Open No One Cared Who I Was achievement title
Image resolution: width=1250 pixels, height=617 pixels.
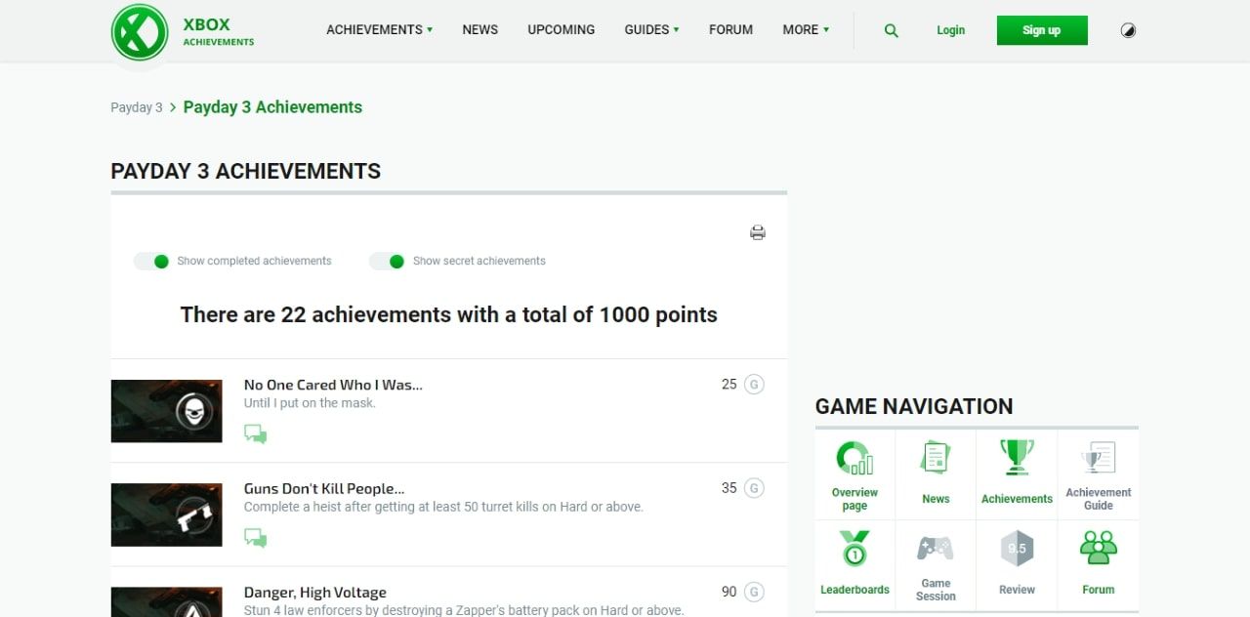333,385
